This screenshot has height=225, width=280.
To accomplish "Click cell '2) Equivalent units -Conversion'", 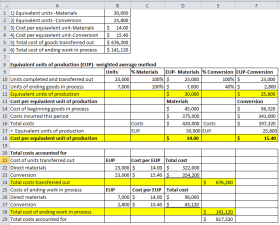I will [x=57, y=20].
